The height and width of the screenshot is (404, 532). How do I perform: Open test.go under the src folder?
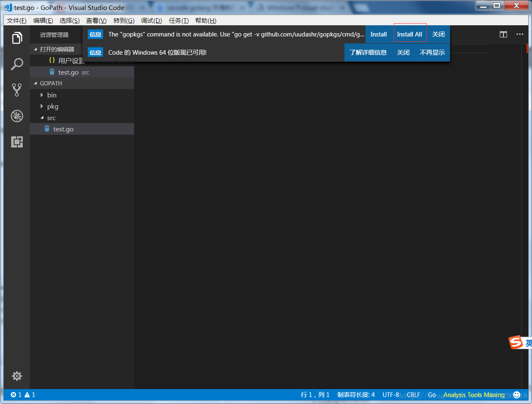click(x=82, y=129)
